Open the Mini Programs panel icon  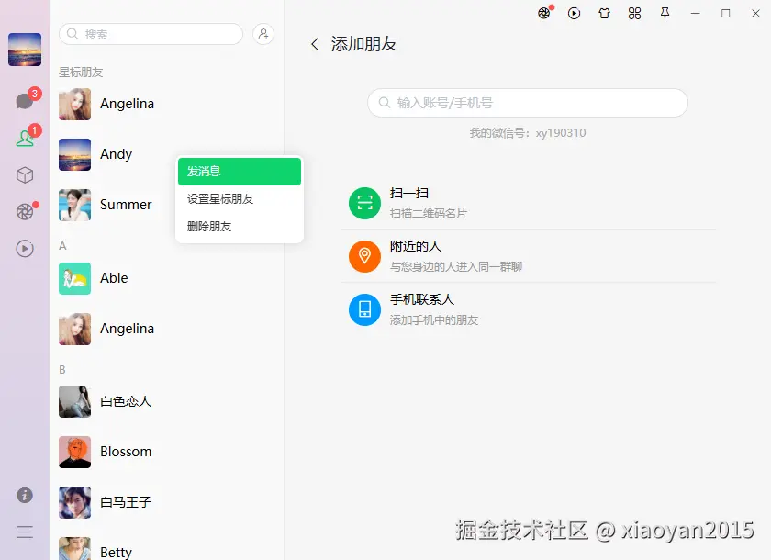pos(633,13)
